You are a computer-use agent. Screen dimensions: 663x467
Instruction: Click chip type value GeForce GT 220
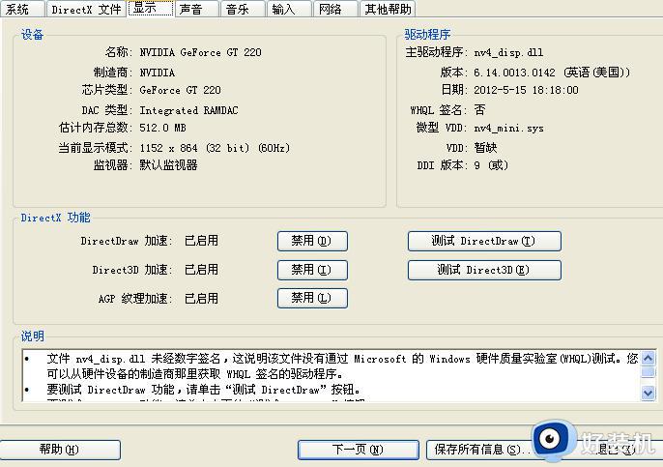point(180,90)
